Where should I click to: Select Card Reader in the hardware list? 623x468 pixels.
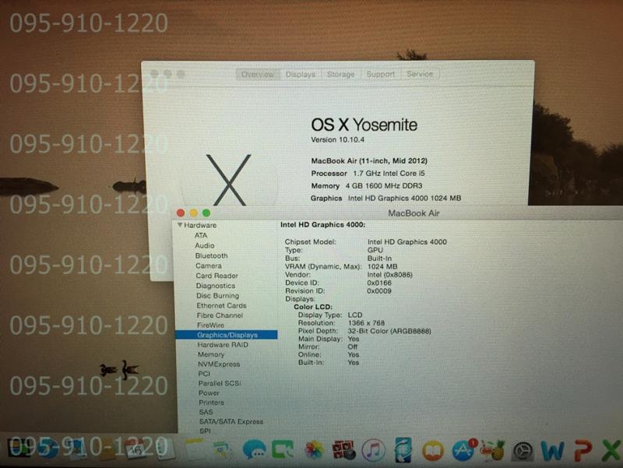tap(216, 276)
